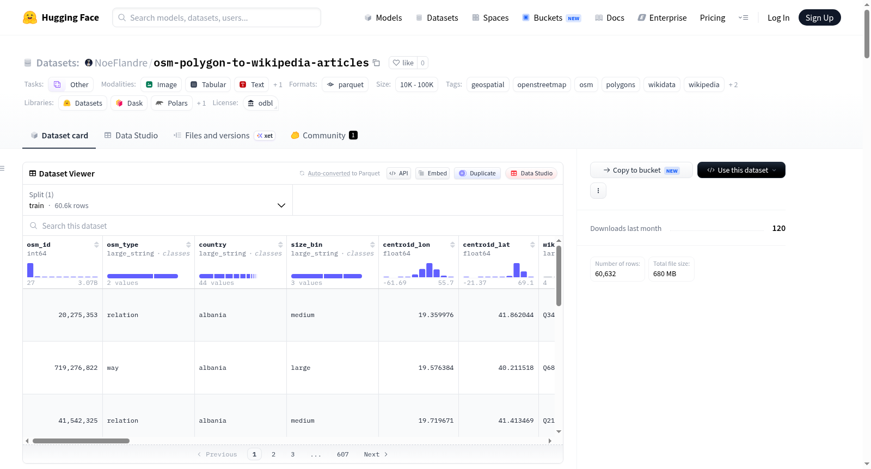
Task: Open Pricing page
Action: click(x=713, y=17)
